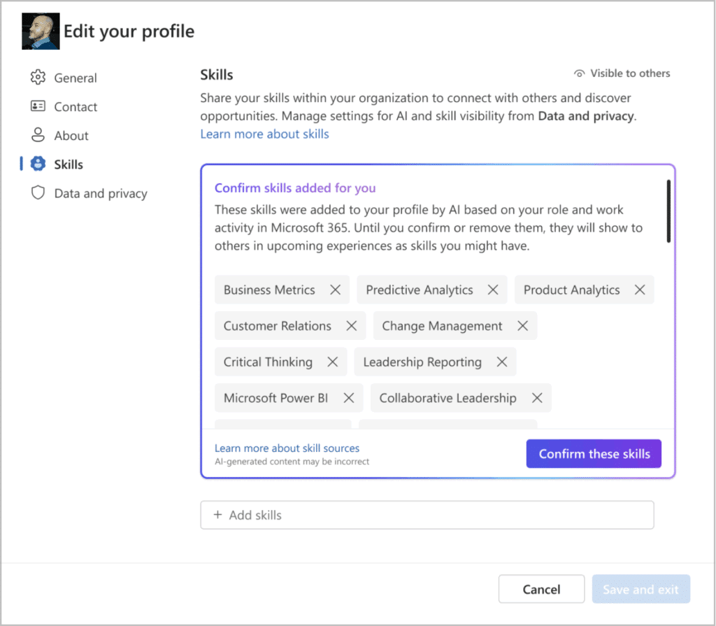Click the skills list scrollbar
Screen dimensions: 716x626
tap(668, 211)
